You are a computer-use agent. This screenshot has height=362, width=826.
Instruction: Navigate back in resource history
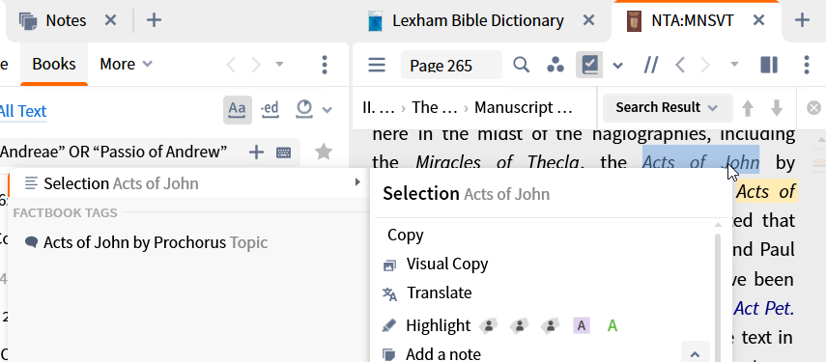(x=680, y=66)
